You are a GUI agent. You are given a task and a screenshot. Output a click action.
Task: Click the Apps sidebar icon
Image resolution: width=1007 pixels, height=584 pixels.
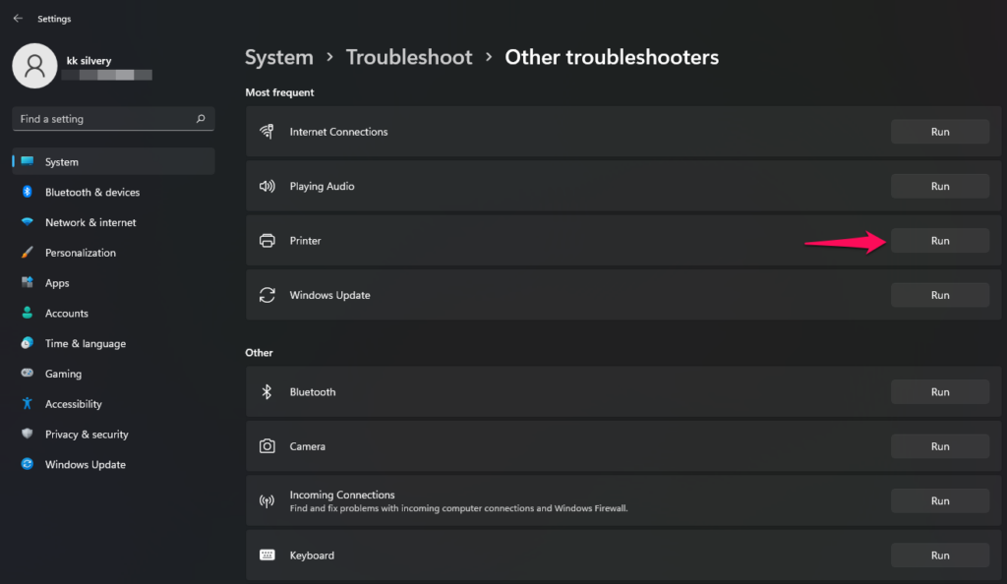coord(27,282)
